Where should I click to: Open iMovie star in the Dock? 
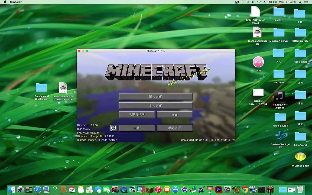click(184, 189)
